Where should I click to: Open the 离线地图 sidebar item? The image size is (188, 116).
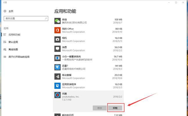point(13,49)
